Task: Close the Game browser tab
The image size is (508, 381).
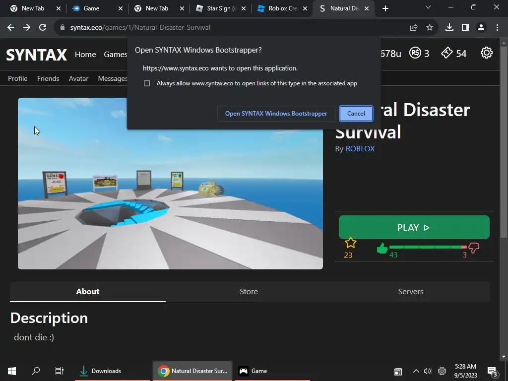Action: (x=120, y=8)
